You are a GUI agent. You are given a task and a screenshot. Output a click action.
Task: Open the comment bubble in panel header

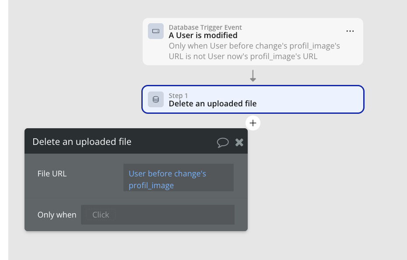click(x=223, y=142)
